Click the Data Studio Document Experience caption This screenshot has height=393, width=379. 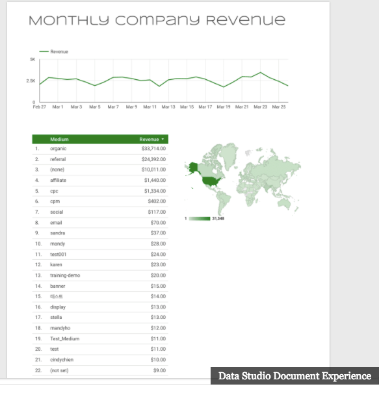click(294, 375)
